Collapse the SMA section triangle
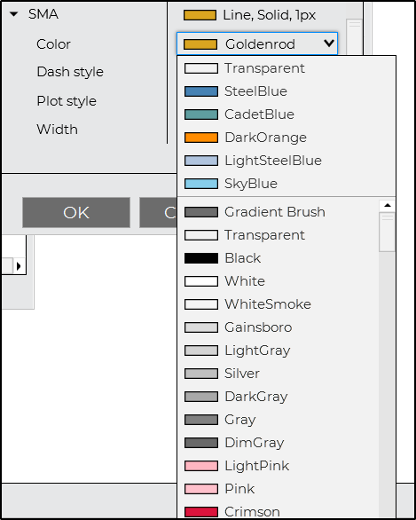The height and width of the screenshot is (520, 416). 14,14
